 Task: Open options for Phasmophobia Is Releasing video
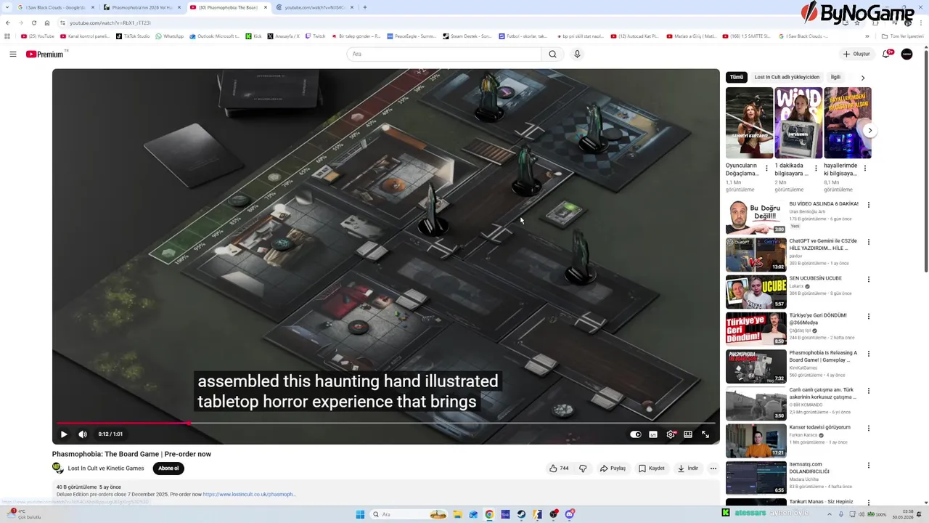point(868,354)
